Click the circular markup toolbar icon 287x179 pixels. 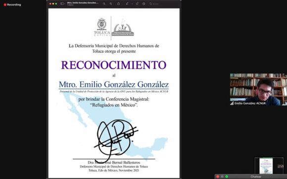(144, 3)
